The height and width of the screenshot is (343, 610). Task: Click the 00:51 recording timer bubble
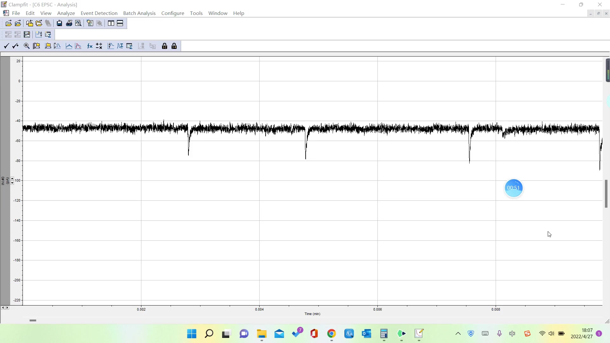(x=513, y=188)
